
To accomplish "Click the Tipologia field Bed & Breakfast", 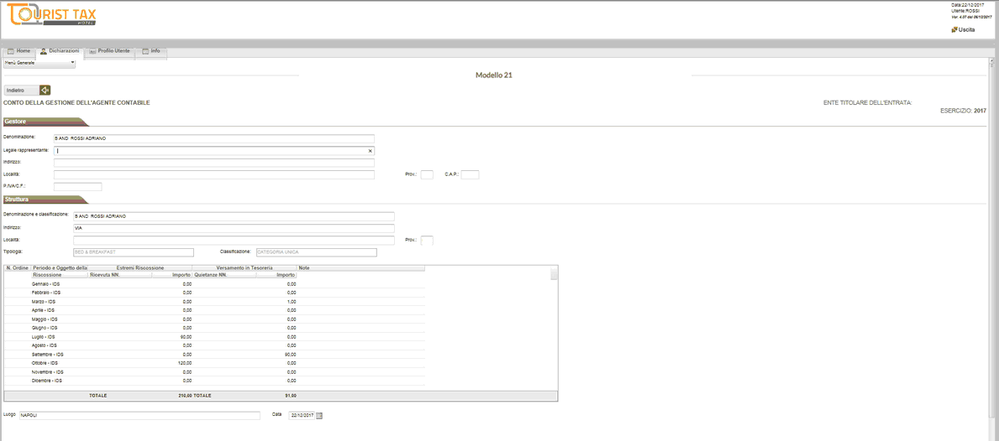I will [133, 252].
